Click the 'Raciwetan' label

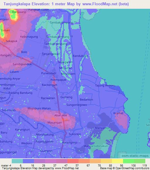click(48, 98)
